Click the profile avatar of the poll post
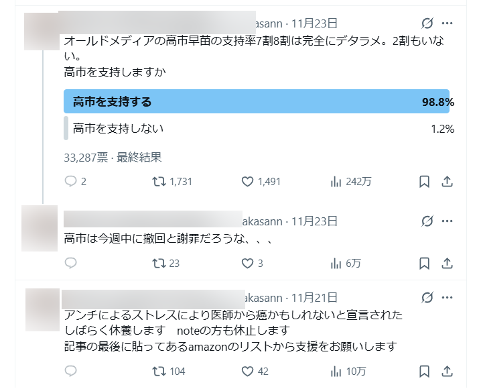Viewport: 479px width, 389px height. [x=42, y=32]
